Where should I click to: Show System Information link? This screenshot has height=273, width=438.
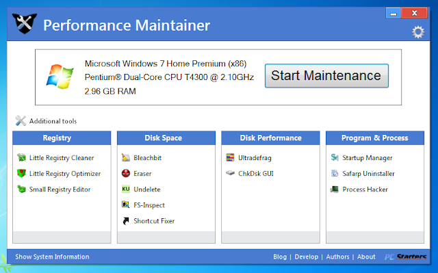[x=52, y=257]
